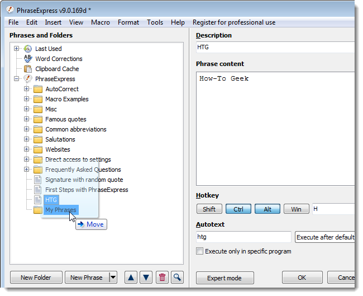This screenshot has height=296, width=363.
Task: Expand the Websites folder
Action: [27, 149]
